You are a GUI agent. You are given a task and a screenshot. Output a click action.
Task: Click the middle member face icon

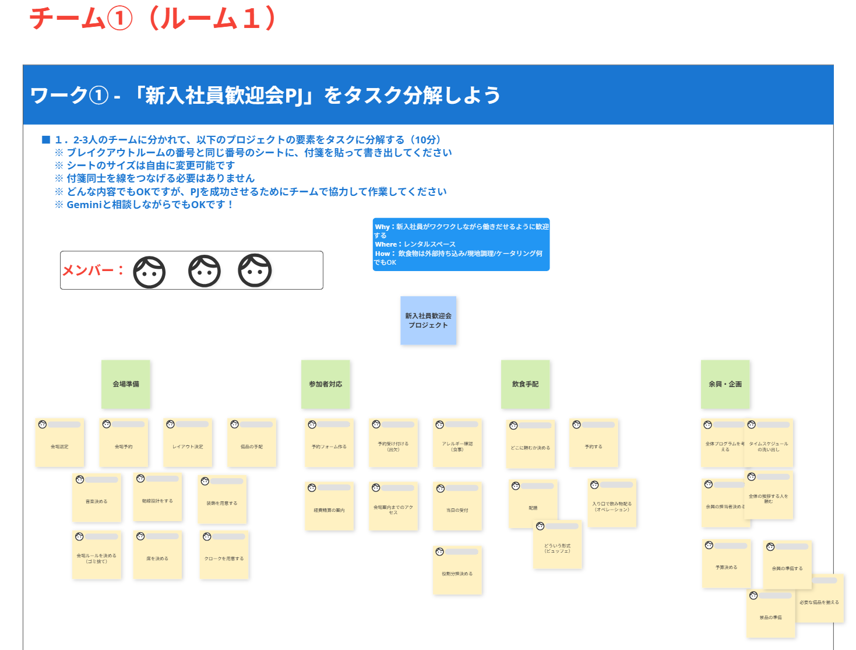click(204, 271)
